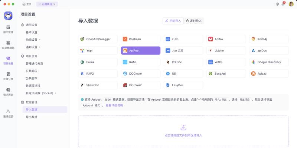Image resolution: width=297 pixels, height=148 pixels.
Task: Choose EasyDoc import format
Action: click(183, 85)
